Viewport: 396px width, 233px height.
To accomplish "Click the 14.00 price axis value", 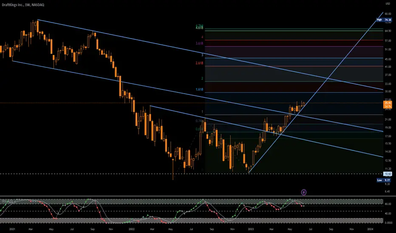I will (x=388, y=152).
